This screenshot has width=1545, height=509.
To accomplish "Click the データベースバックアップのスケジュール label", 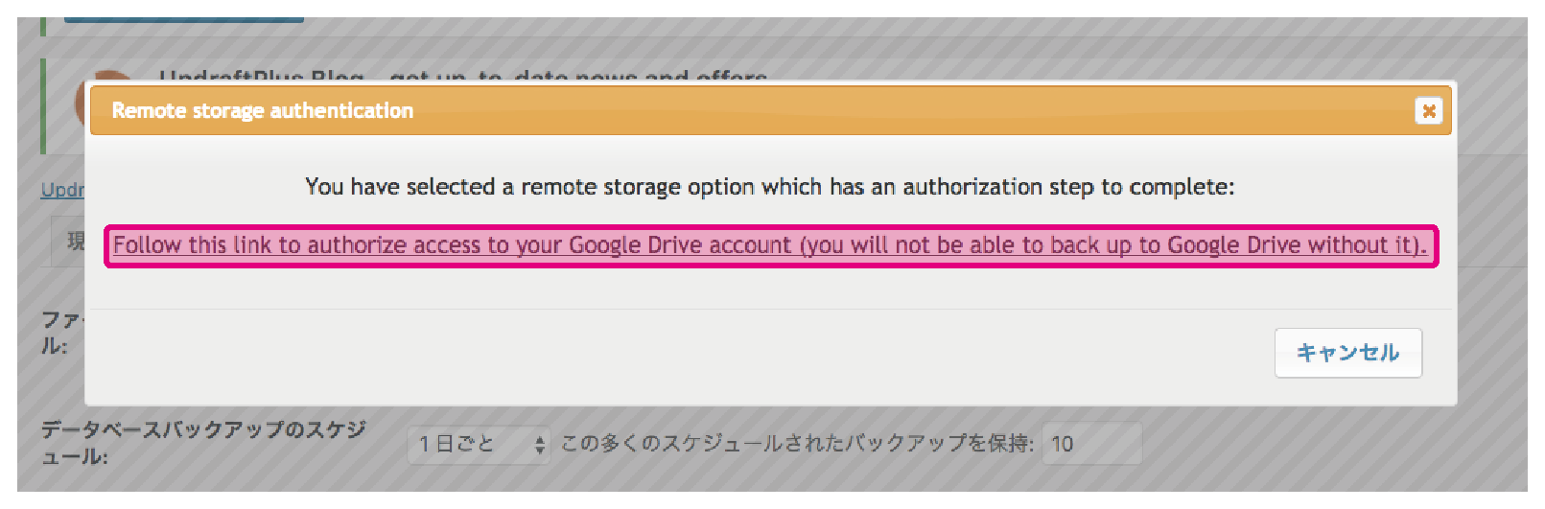I will click(203, 443).
